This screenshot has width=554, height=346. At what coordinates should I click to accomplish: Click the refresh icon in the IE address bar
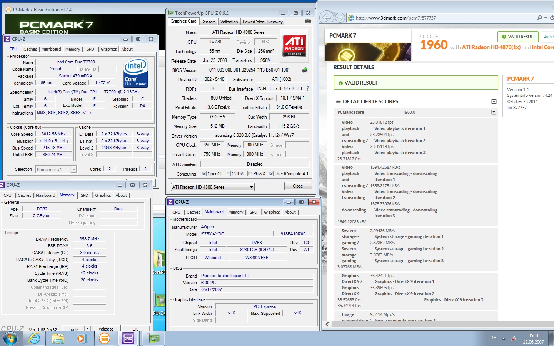(x=552, y=18)
